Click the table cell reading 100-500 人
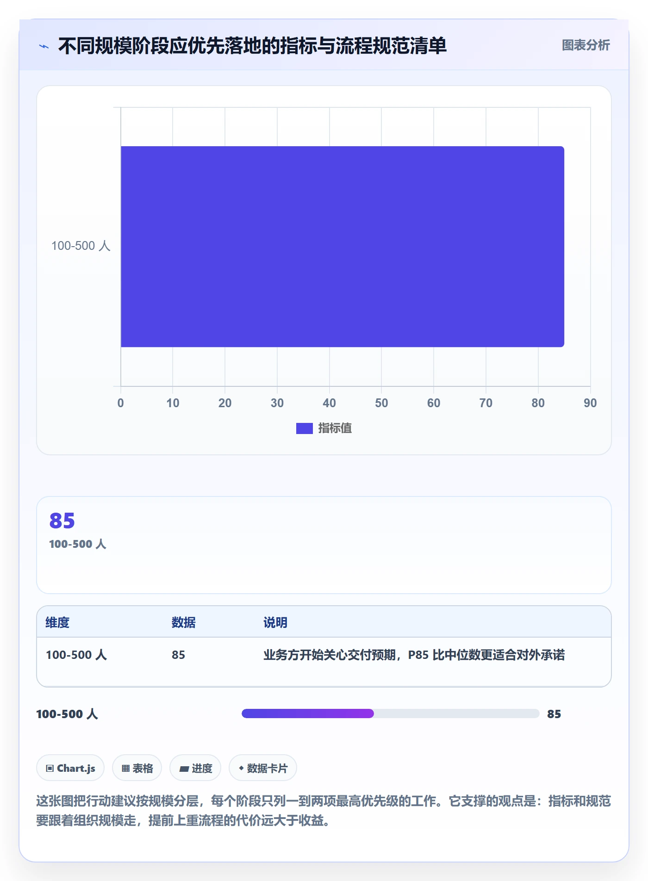Viewport: 648px width, 881px height. point(76,655)
